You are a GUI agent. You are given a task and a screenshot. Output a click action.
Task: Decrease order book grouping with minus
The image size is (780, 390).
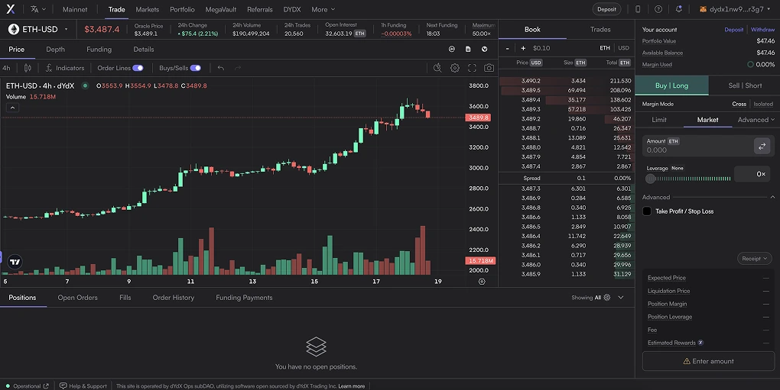507,48
